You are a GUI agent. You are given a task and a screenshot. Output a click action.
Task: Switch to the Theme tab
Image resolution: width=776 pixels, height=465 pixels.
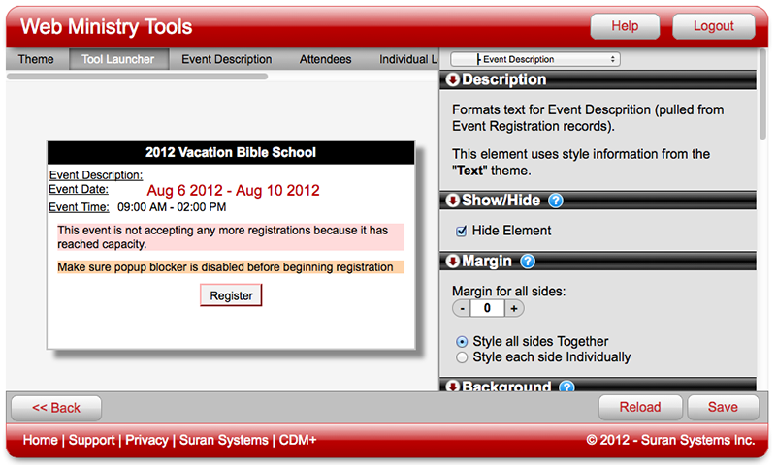coord(36,59)
